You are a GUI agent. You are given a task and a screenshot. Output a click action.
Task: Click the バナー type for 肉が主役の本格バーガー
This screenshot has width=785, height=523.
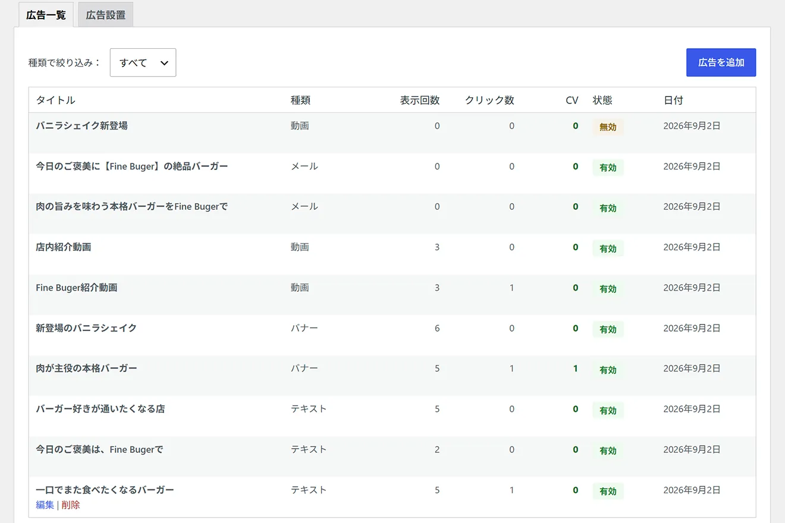304,368
